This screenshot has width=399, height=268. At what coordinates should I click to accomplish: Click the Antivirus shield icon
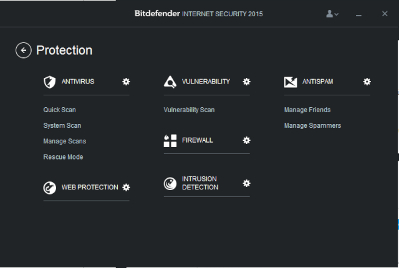(x=50, y=82)
